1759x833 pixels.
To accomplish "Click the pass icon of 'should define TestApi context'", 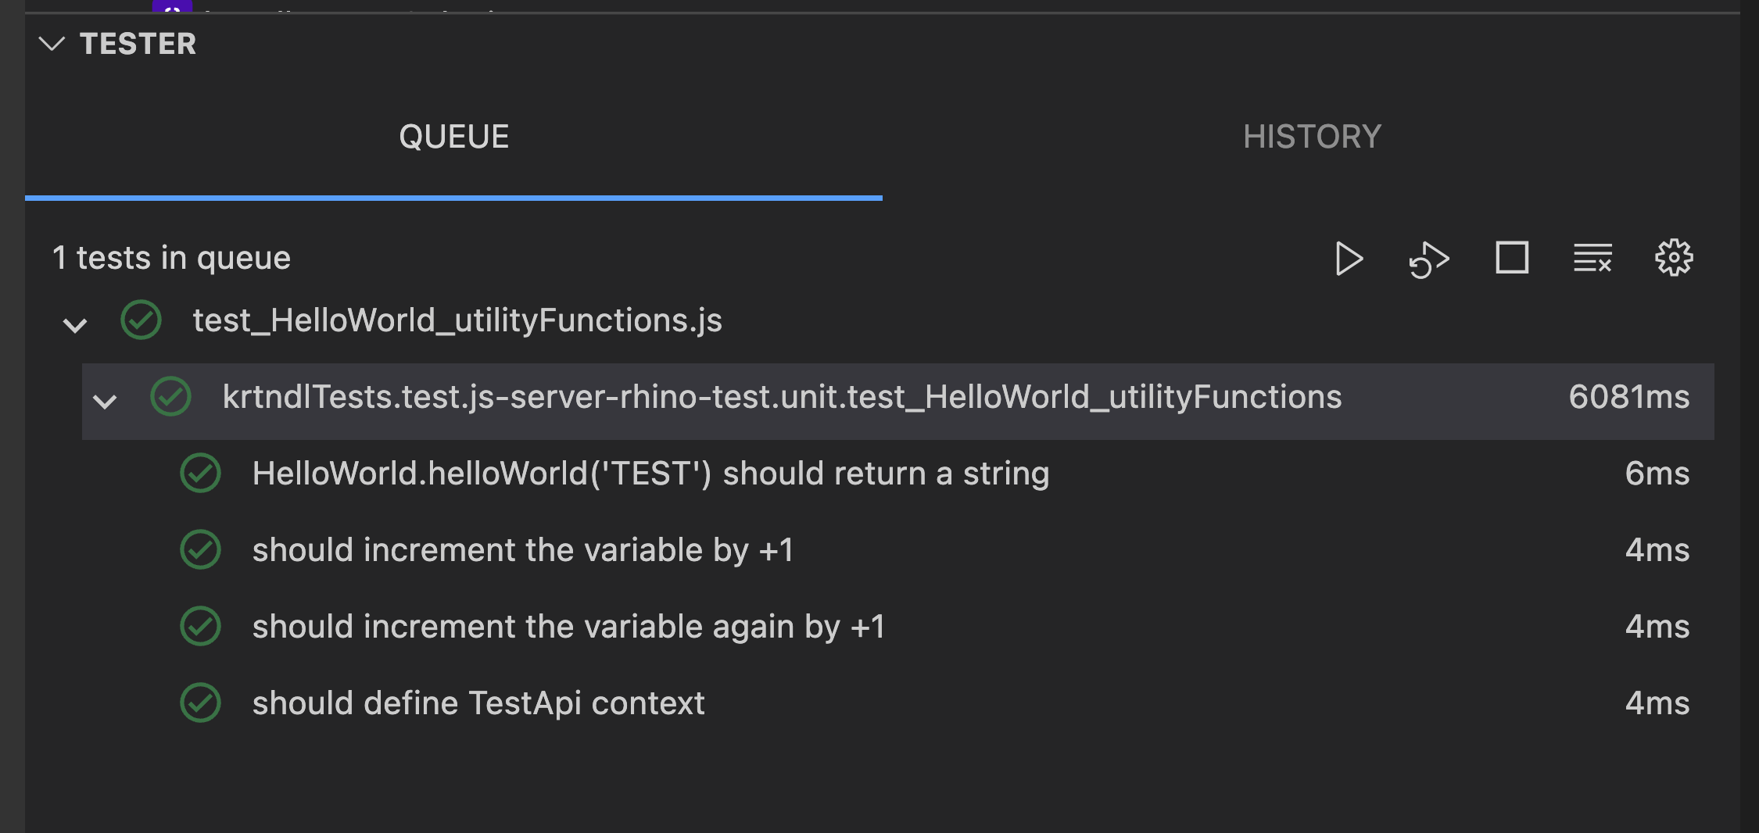I will click(201, 703).
